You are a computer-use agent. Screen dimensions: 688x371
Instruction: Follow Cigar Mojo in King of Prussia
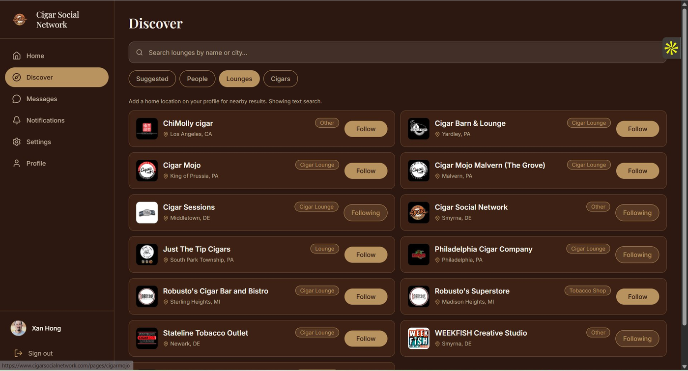[366, 171]
